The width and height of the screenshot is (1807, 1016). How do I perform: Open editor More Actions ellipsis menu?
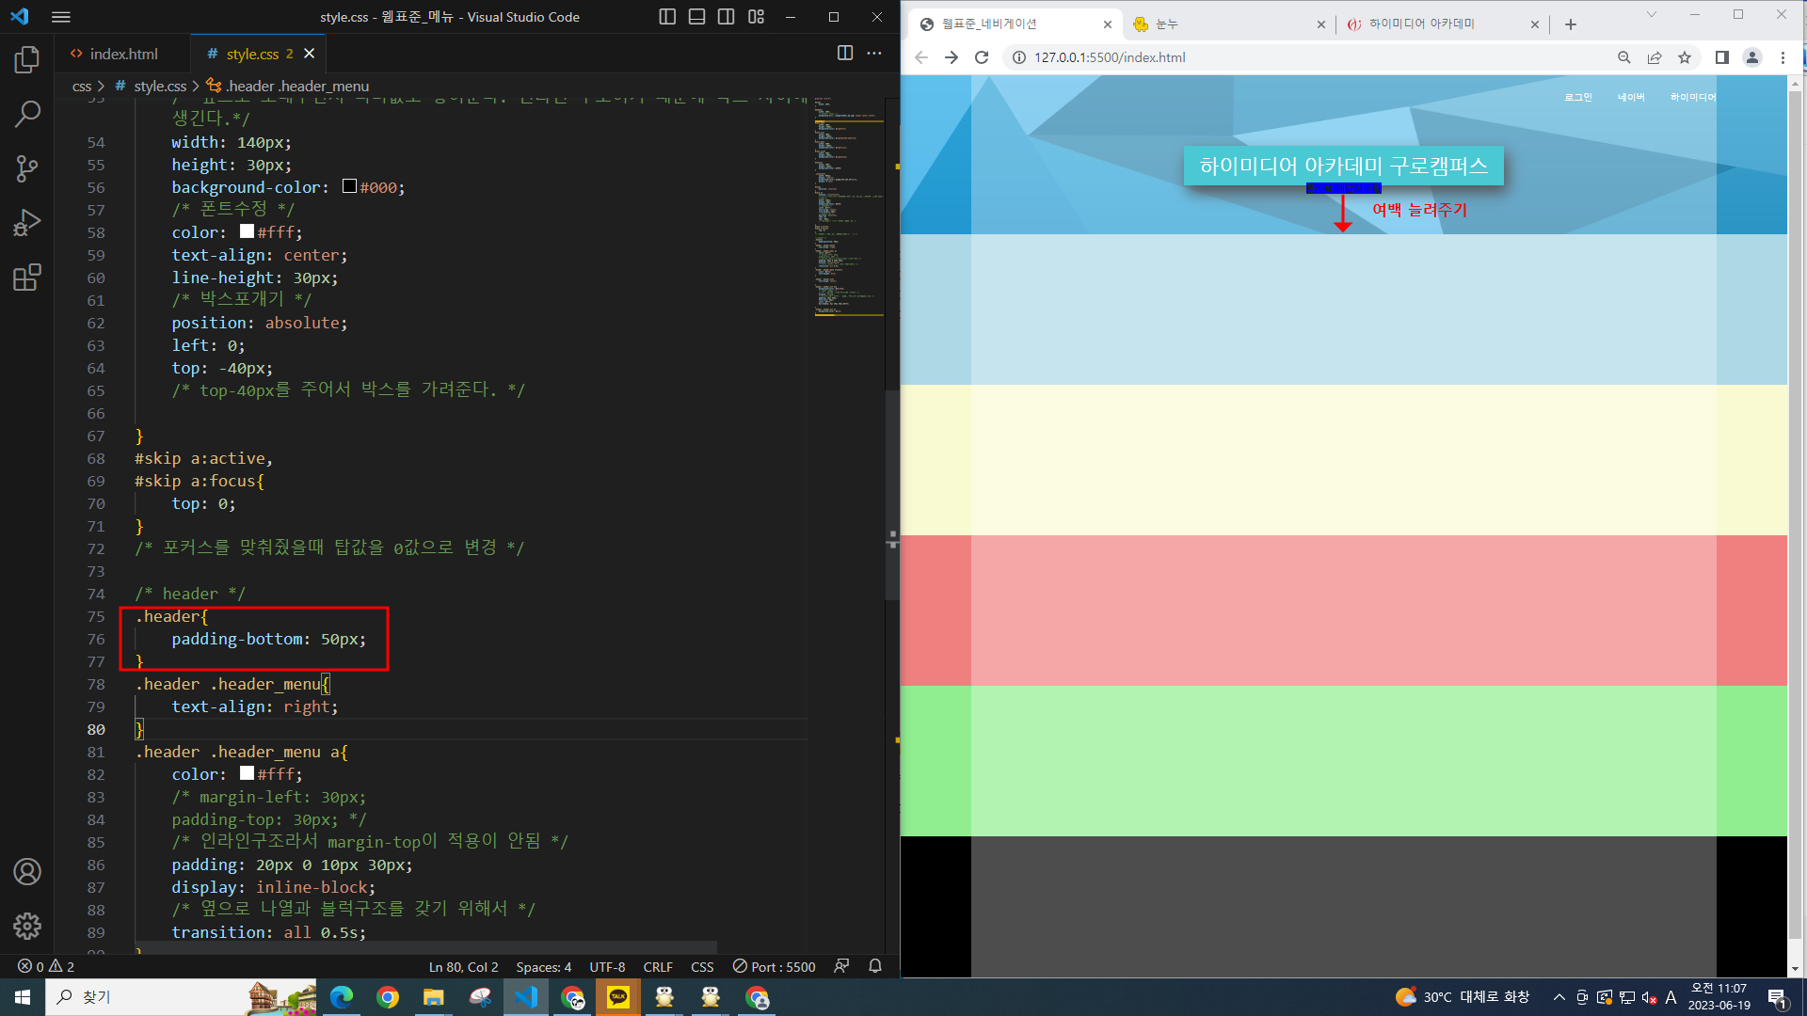(874, 54)
